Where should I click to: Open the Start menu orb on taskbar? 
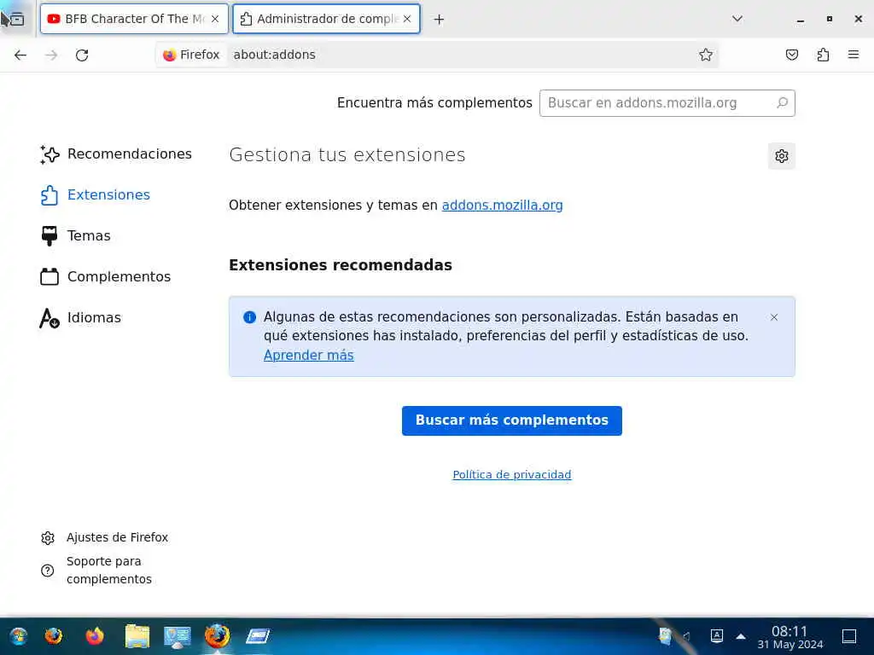pyautogui.click(x=19, y=636)
